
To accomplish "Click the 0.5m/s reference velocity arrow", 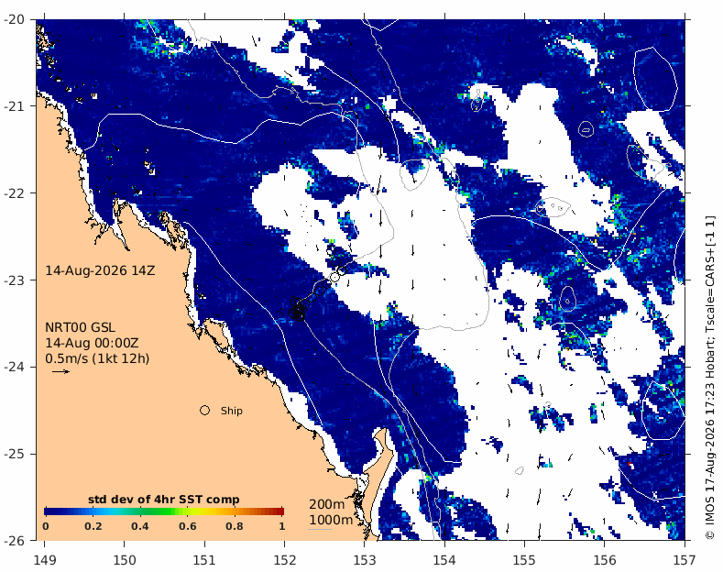I will click(x=60, y=371).
